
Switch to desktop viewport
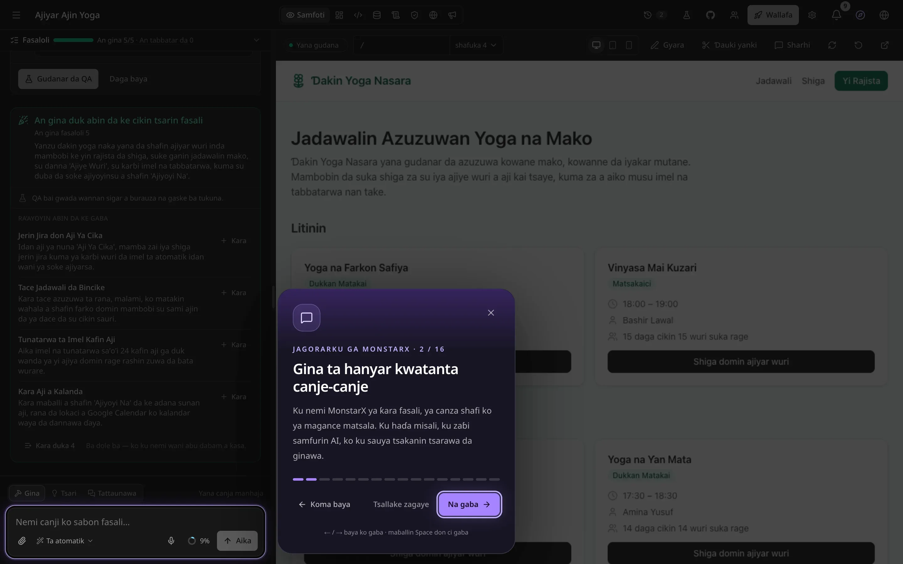click(x=596, y=45)
